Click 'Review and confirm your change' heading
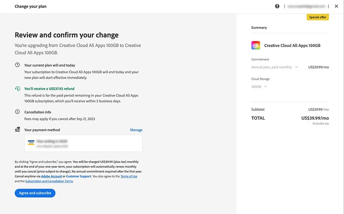Image resolution: width=344 pixels, height=214 pixels. click(x=67, y=35)
